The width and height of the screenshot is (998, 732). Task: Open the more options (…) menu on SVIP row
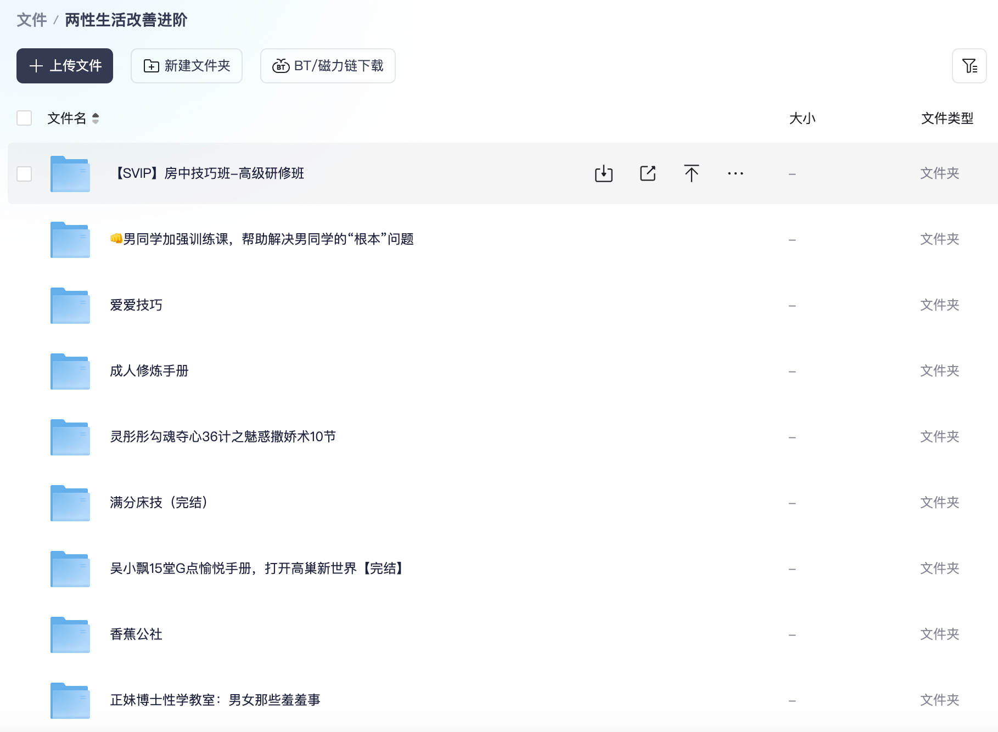(x=735, y=173)
